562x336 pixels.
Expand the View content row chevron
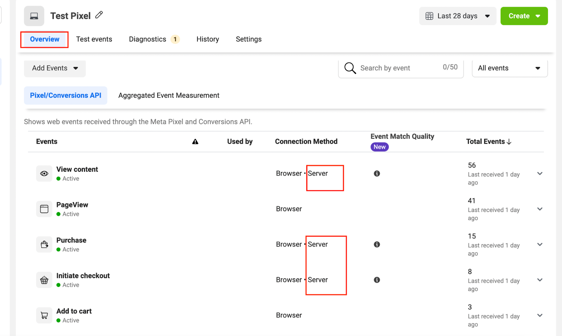click(x=540, y=173)
